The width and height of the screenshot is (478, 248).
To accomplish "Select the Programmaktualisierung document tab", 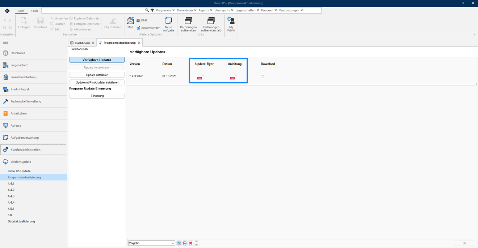I will tap(119, 43).
